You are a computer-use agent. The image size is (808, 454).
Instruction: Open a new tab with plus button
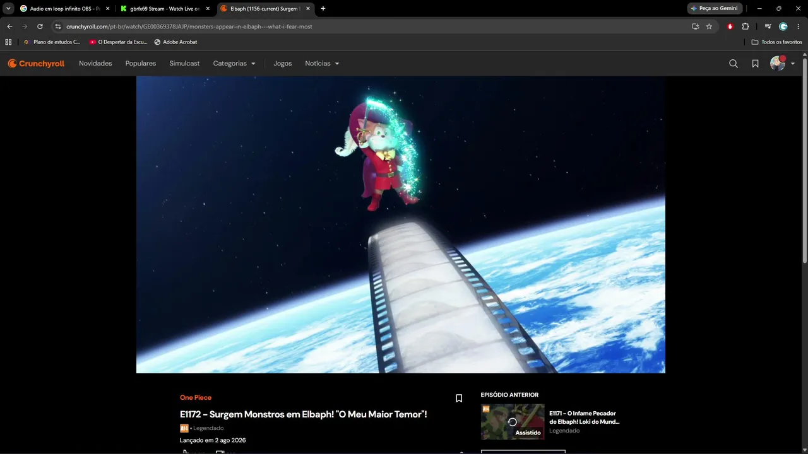[323, 9]
